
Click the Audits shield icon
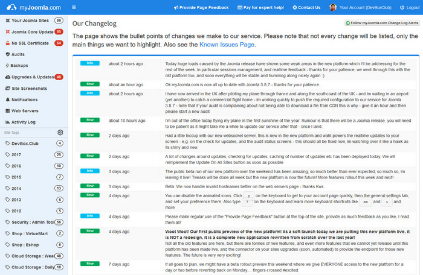click(x=7, y=54)
